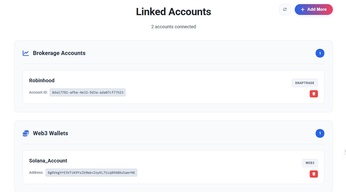Click the Add More button
This screenshot has width=346, height=192.
tap(314, 9)
